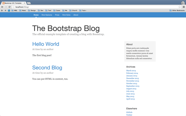This screenshot has width=186, height=116.
Task: Follow the GitHub link under Elsewhere
Action: click(129, 112)
